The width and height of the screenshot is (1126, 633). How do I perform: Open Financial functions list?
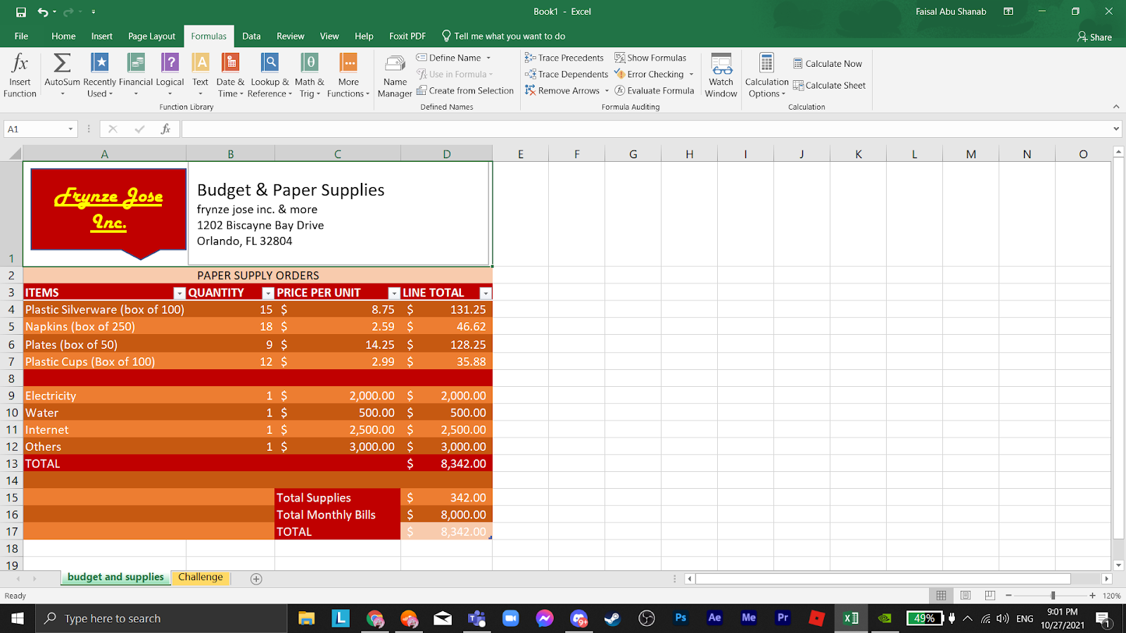[136, 75]
